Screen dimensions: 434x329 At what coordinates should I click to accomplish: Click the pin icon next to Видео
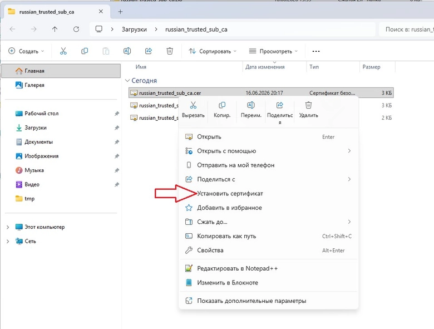(x=117, y=184)
